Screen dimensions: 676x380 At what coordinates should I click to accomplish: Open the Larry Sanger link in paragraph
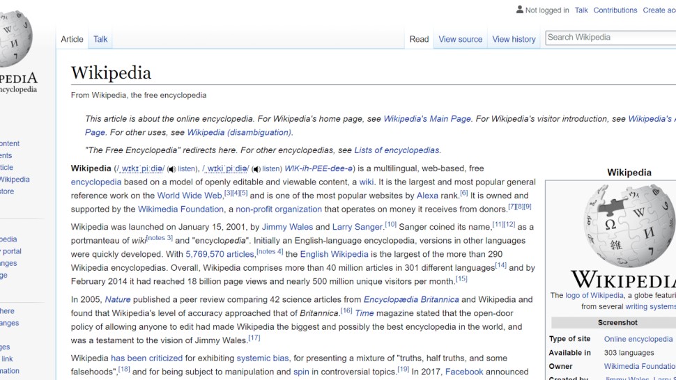(x=358, y=227)
